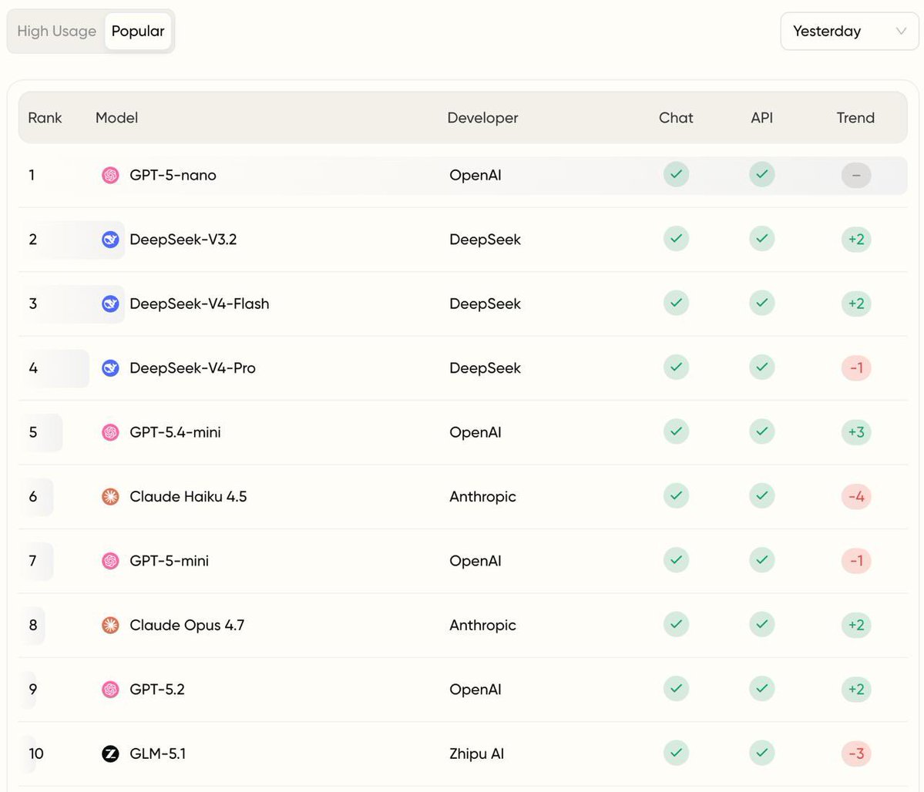Click the Anthropic logo icon for Claude Haiku 4.5

pos(110,496)
